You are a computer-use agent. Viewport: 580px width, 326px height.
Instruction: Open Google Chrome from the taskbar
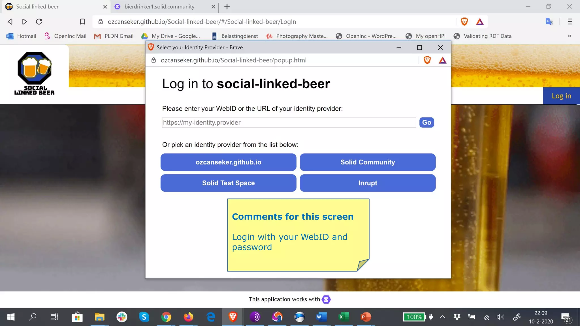tap(166, 317)
